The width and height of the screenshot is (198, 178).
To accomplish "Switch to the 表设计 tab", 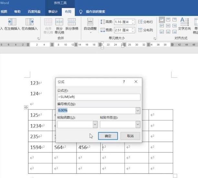I will point(53,12).
